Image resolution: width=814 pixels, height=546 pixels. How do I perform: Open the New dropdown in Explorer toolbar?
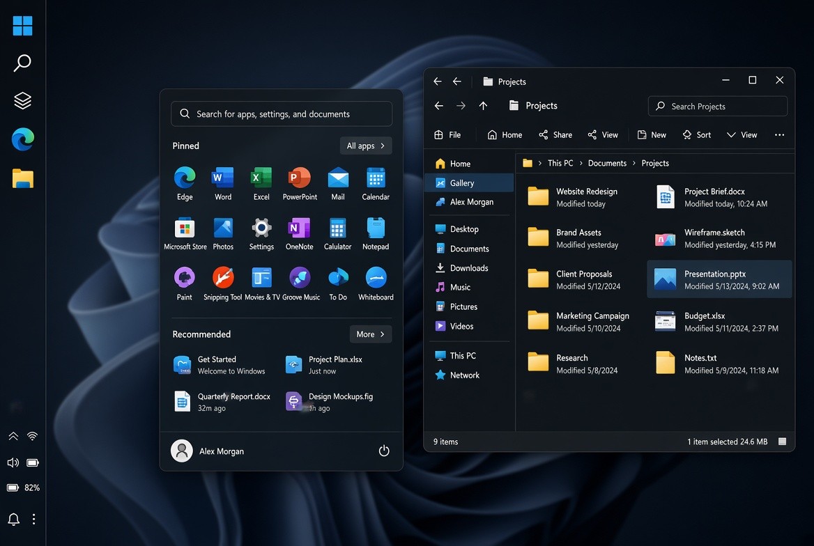tap(652, 135)
